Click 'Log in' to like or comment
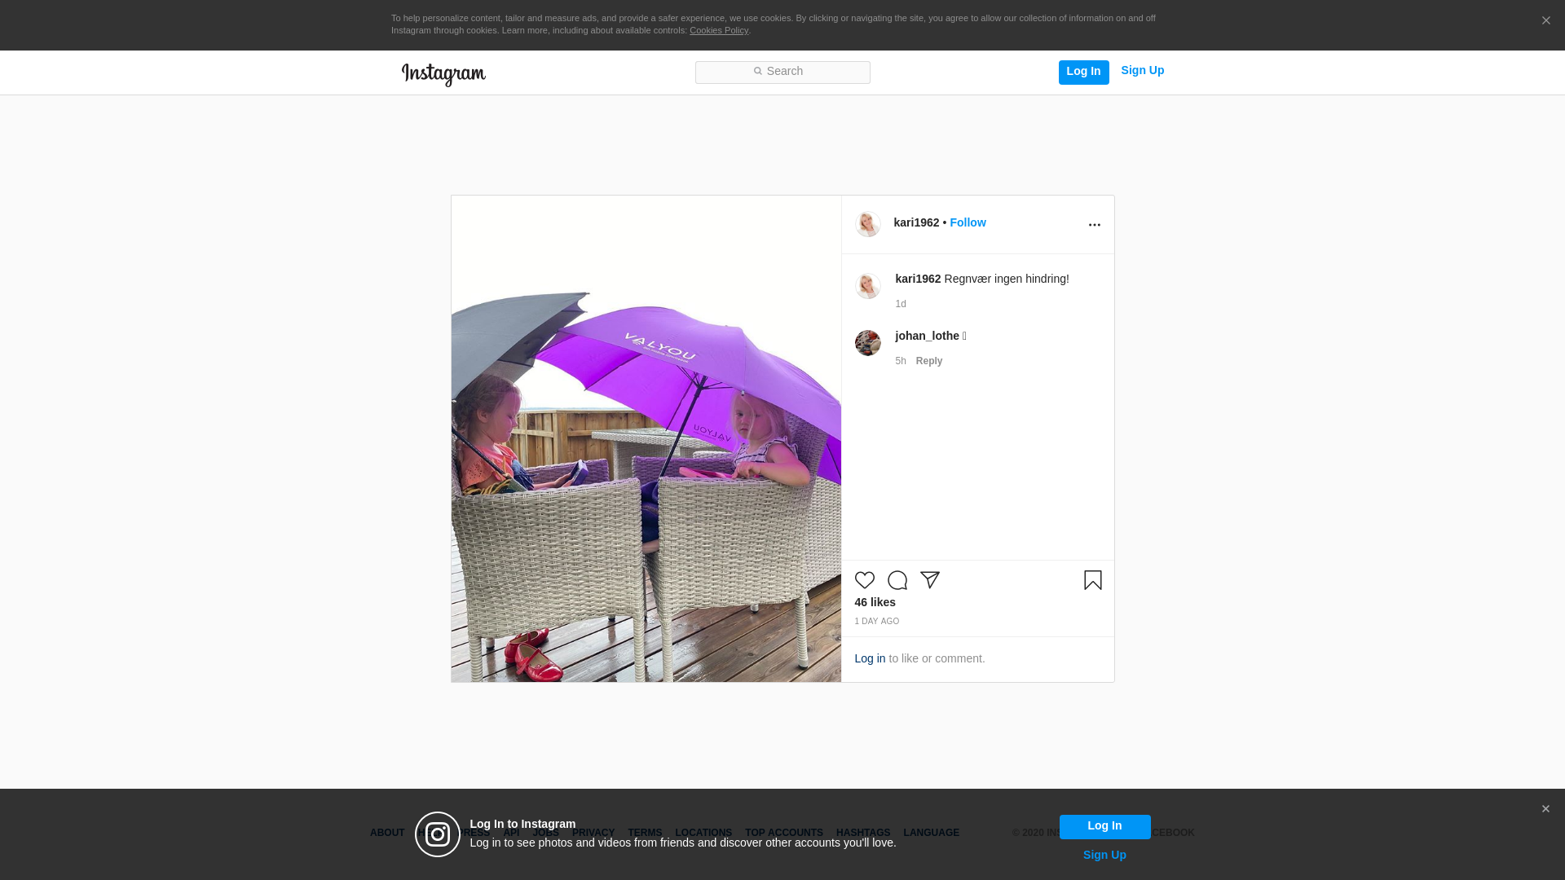This screenshot has width=1565, height=880. [870, 658]
